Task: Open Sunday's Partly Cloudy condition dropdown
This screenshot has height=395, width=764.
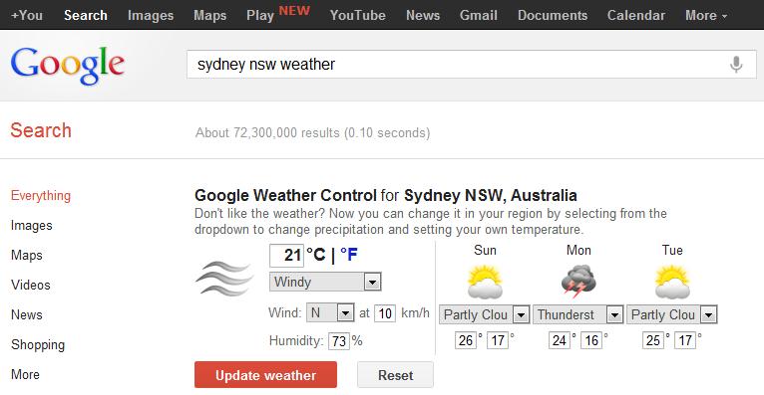Action: 484,314
